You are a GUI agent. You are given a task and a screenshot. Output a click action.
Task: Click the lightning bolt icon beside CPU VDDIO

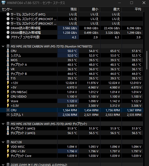point(8,97)
